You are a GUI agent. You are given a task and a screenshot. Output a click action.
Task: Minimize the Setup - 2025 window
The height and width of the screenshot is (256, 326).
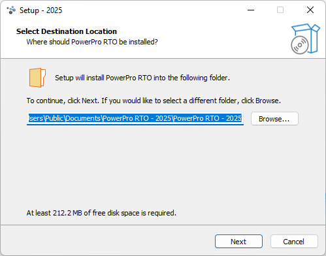pos(251,10)
